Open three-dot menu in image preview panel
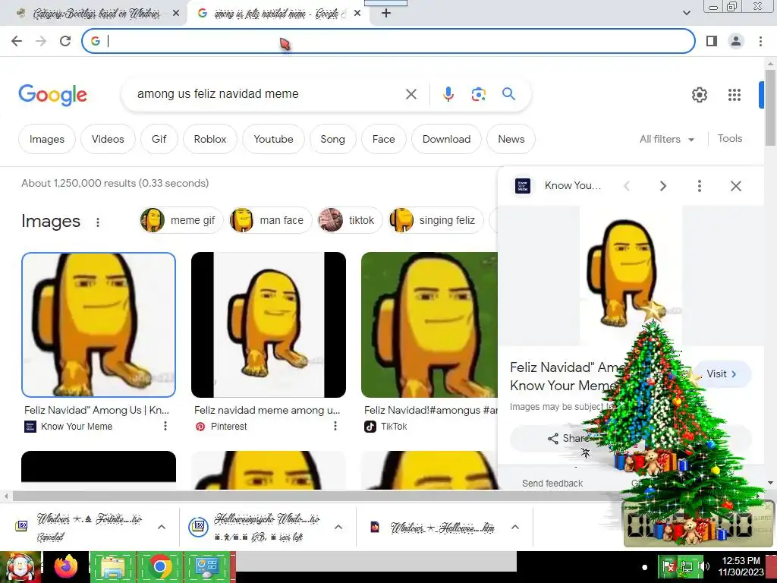The height and width of the screenshot is (583, 777). point(699,186)
